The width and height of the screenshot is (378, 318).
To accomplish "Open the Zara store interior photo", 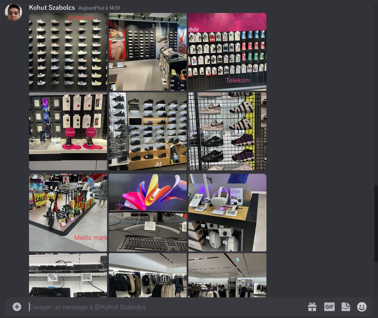I will [227, 275].
